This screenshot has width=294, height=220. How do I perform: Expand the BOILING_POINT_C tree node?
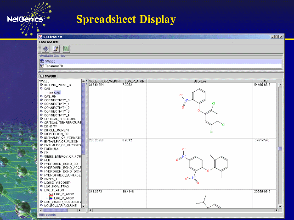[x=41, y=85]
